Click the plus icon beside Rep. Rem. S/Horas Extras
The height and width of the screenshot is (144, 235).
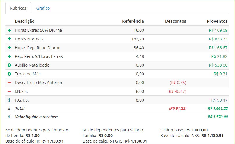[x=9, y=56]
